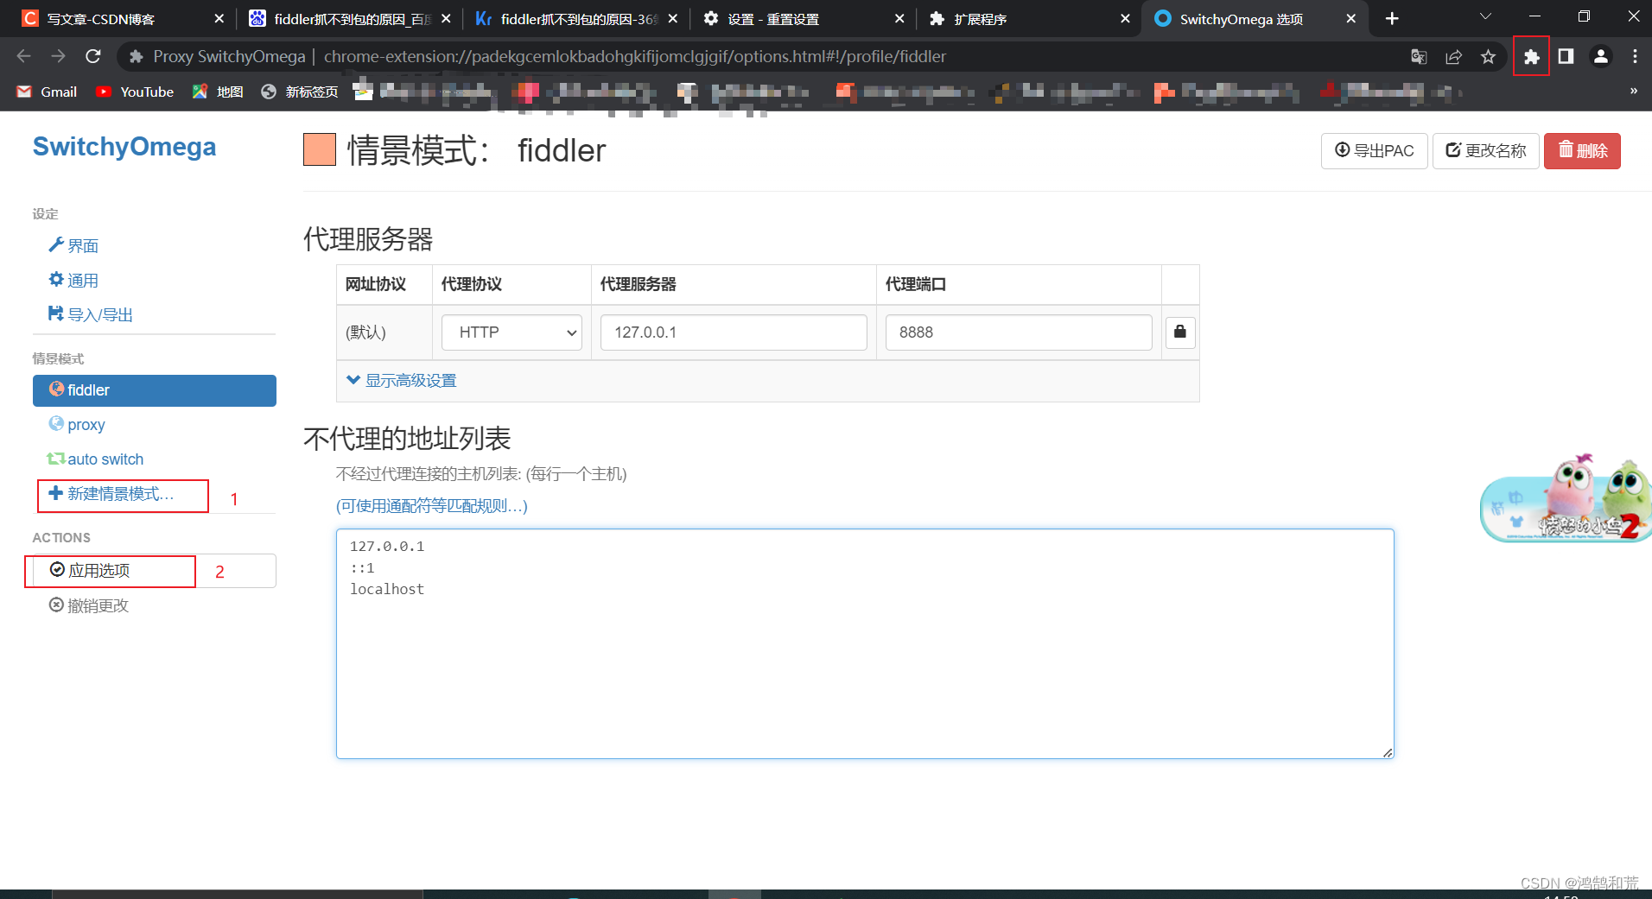This screenshot has height=899, width=1652.
Task: Close the SwitchyOmega 选项 tab
Action: [1351, 19]
